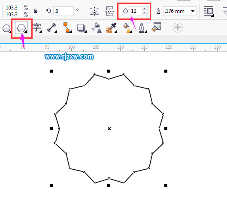
Task: Click the wrap text icon
Action: coord(209,11)
